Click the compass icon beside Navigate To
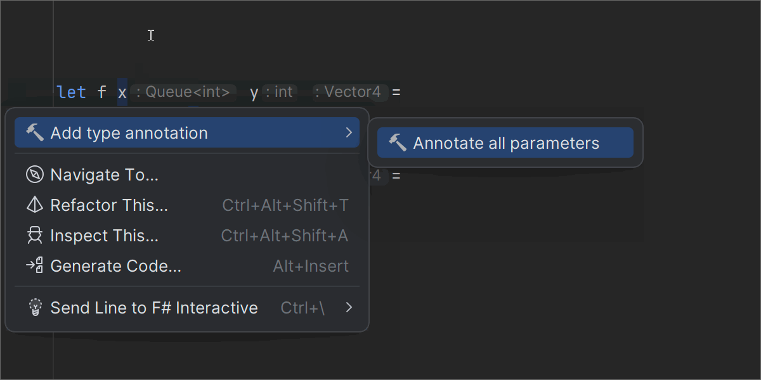Screen dimensions: 761x380 [34, 175]
